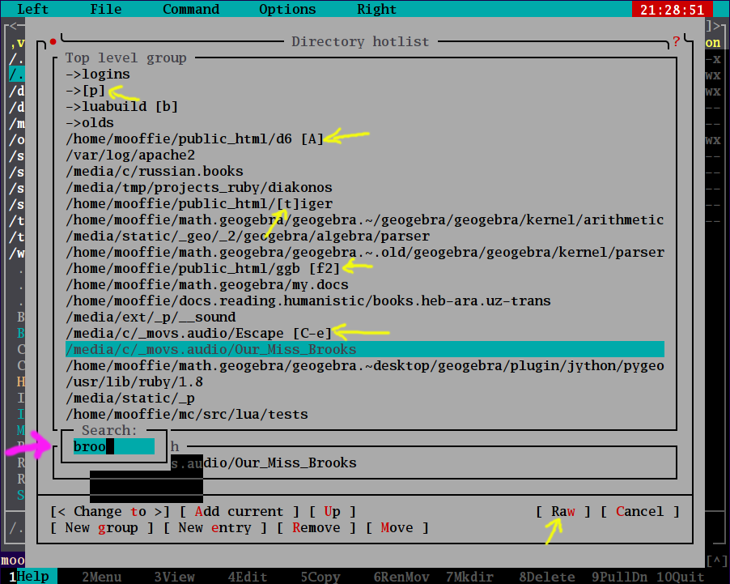Click the 7Mkdir function key
730x584 pixels.
[469, 577]
